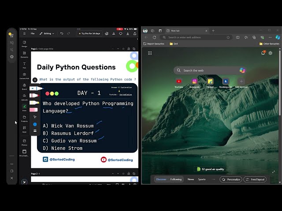This screenshot has height=211, width=282.
Task: Open the File menu in Canva
Action: 33,33
